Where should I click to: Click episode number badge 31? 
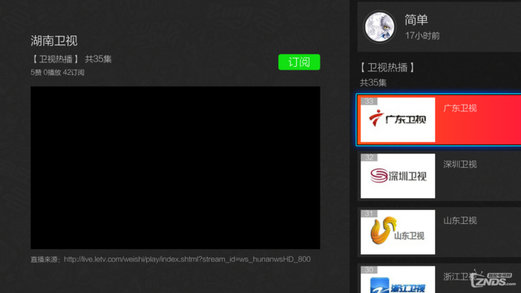(x=369, y=214)
